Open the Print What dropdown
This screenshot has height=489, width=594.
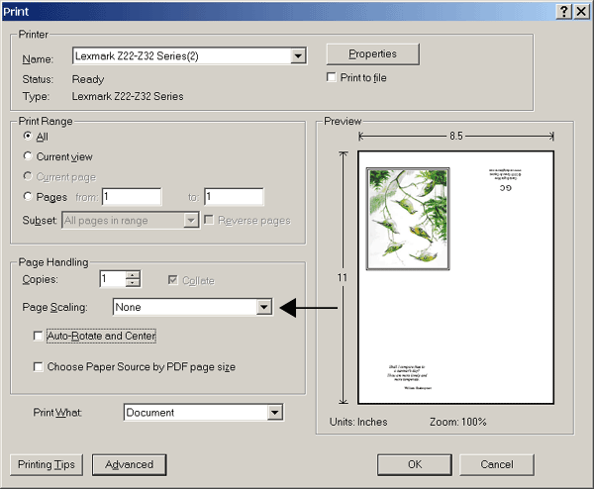coord(275,413)
